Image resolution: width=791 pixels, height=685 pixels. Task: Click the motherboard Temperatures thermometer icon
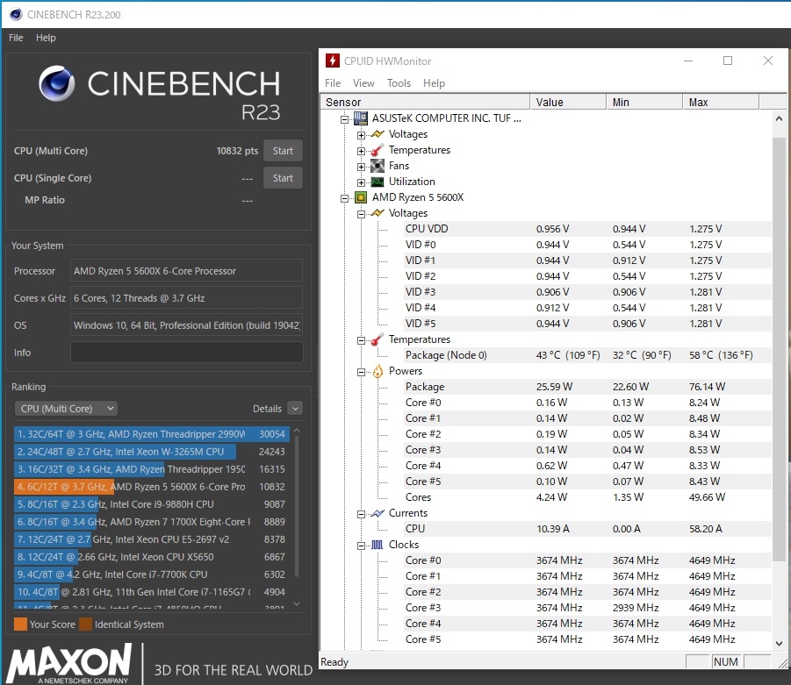tap(377, 150)
